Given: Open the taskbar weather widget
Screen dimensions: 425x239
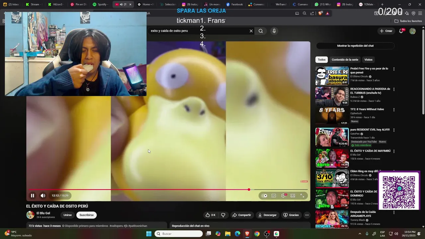Looking at the screenshot, I should point(18,234).
